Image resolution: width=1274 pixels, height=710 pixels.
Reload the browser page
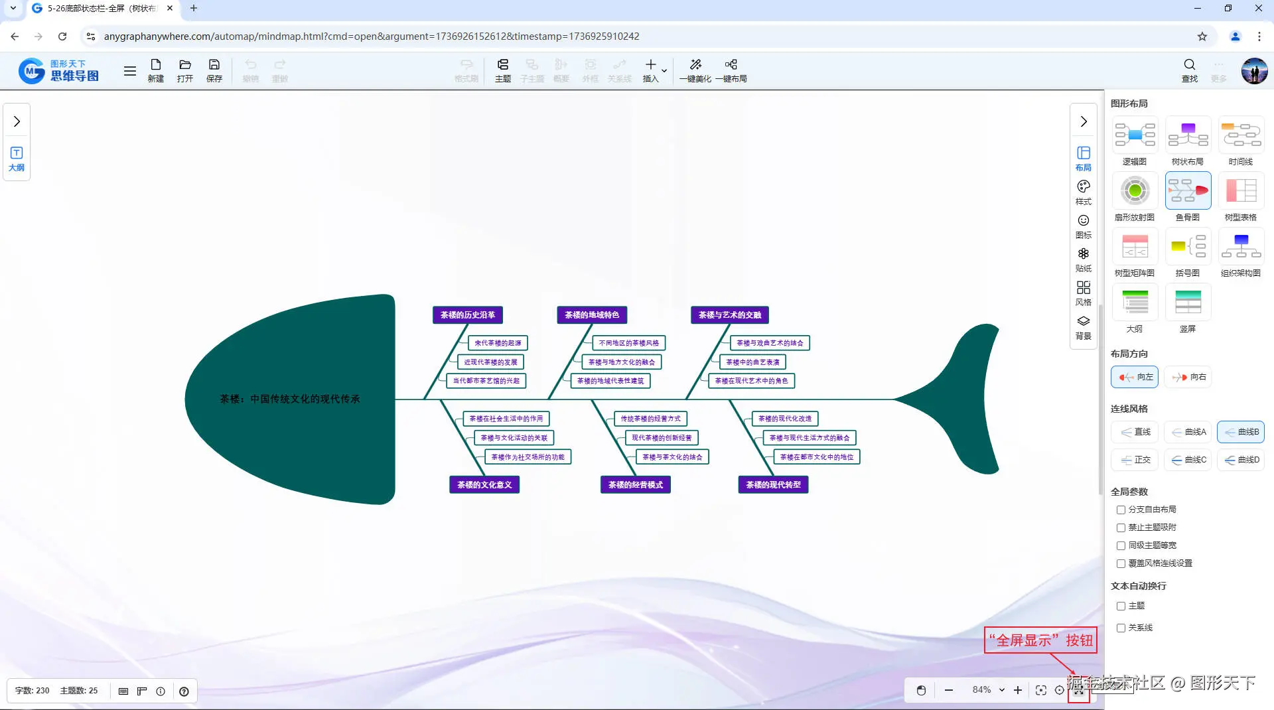pyautogui.click(x=62, y=36)
